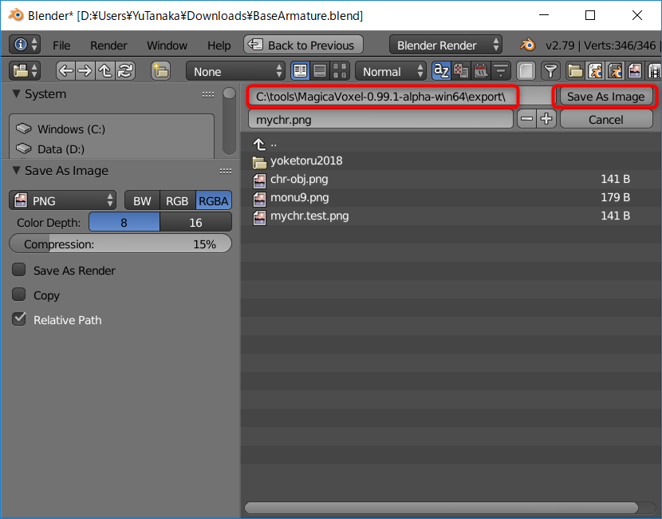Create a new directory
The width and height of the screenshot is (662, 519).
coord(161,70)
